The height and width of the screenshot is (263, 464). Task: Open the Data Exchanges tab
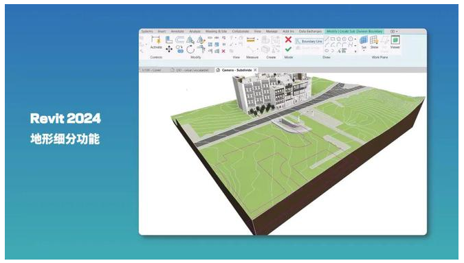pos(310,32)
